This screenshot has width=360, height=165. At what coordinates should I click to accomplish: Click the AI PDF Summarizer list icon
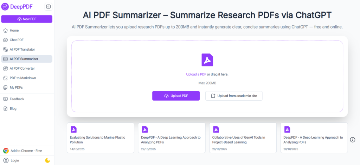pyautogui.click(x=6, y=59)
